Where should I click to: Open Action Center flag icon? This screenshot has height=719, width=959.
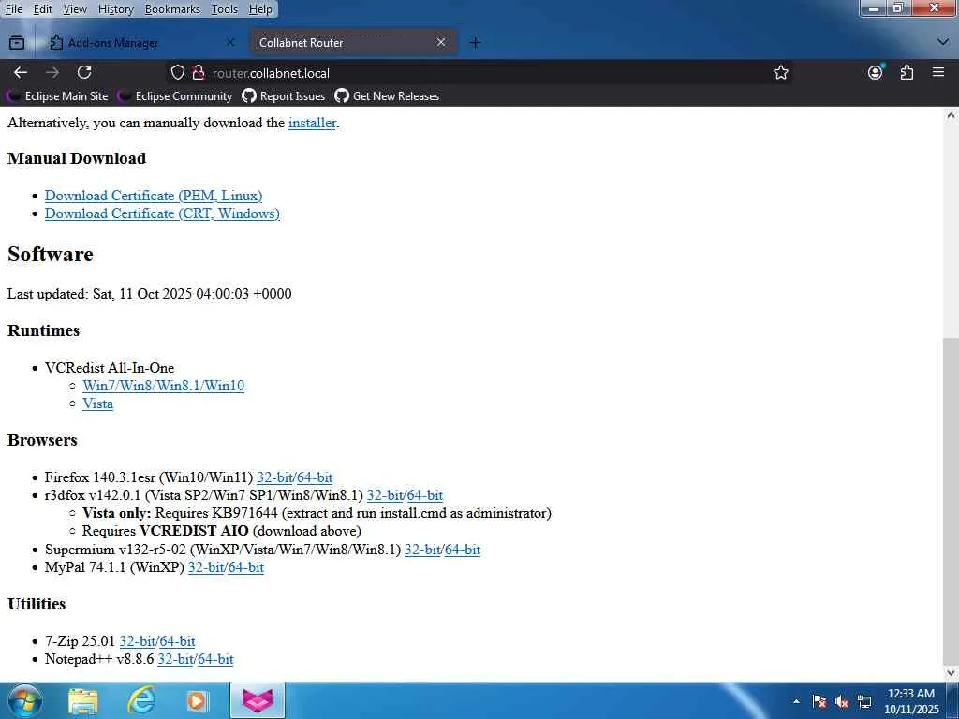pos(819,701)
